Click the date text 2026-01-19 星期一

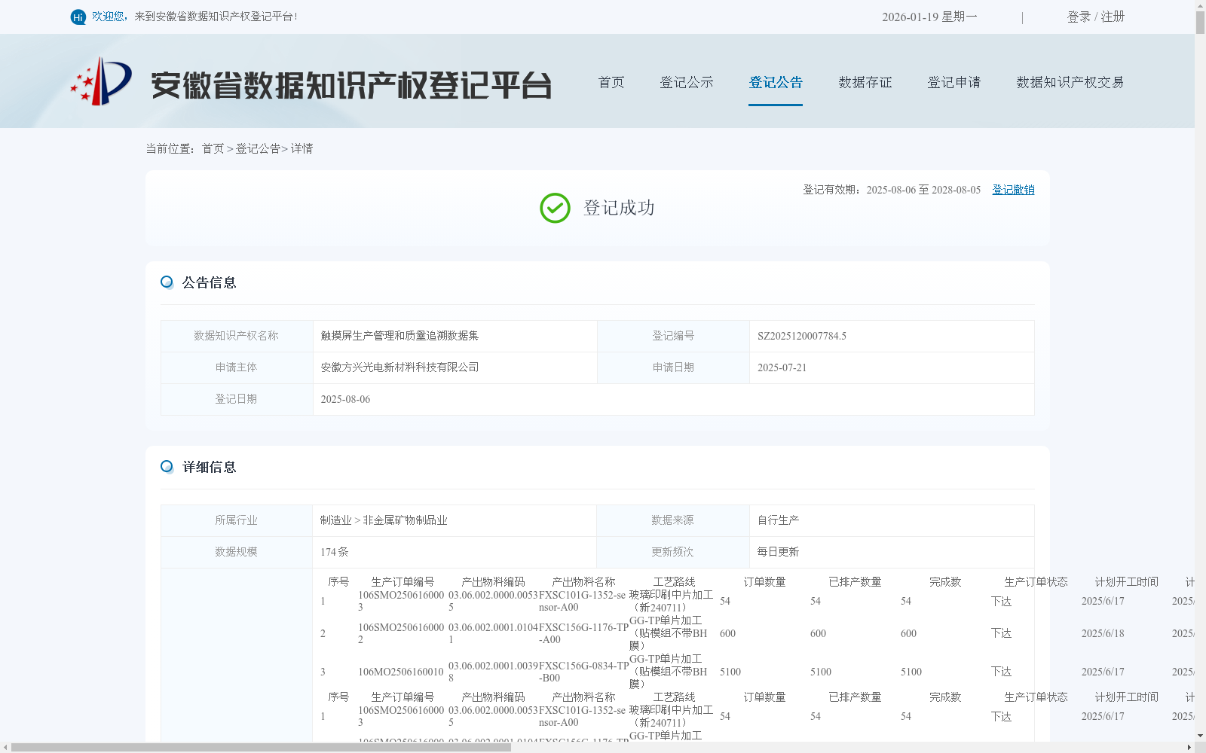[x=929, y=17]
